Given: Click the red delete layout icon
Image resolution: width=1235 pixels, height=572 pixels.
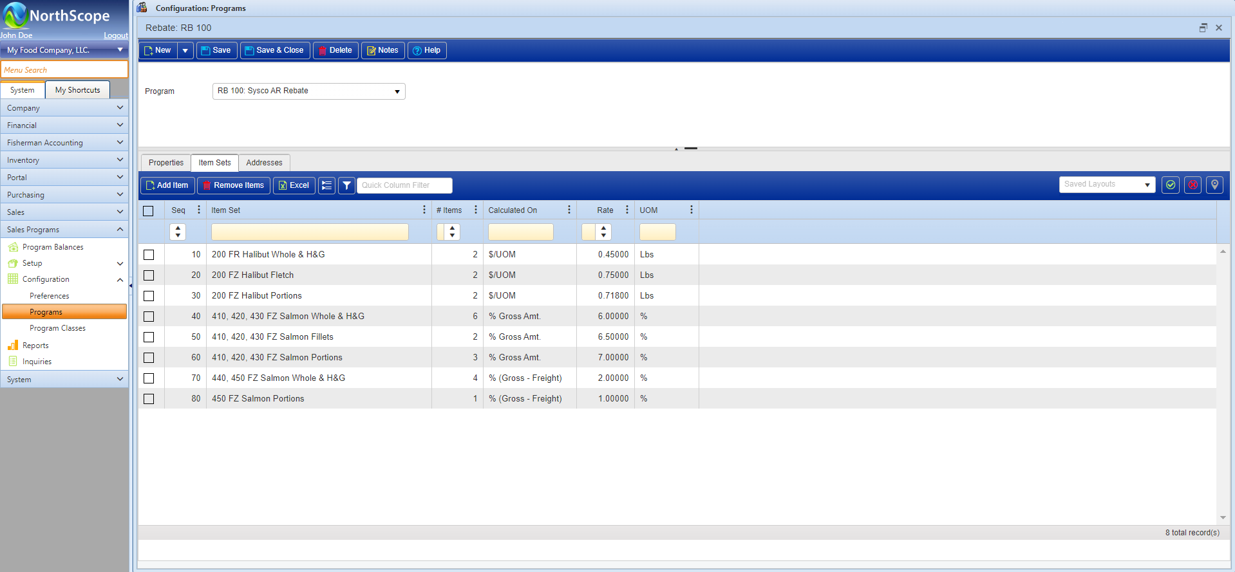Looking at the screenshot, I should click(x=1193, y=185).
